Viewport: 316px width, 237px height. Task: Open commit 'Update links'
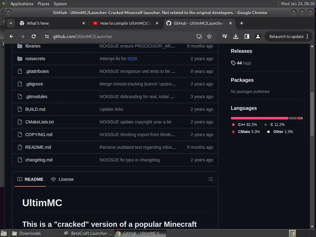pos(111,109)
